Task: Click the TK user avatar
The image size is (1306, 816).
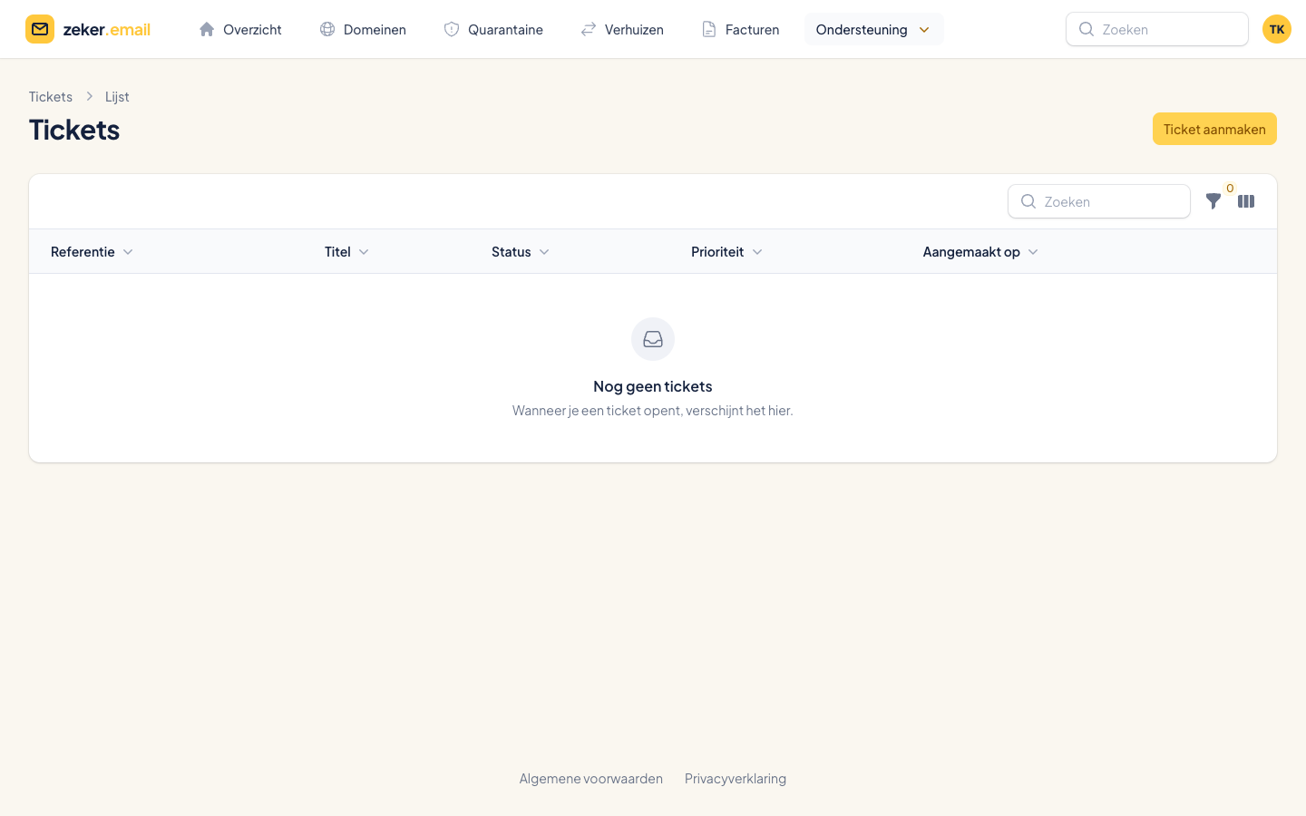Action: point(1277,29)
